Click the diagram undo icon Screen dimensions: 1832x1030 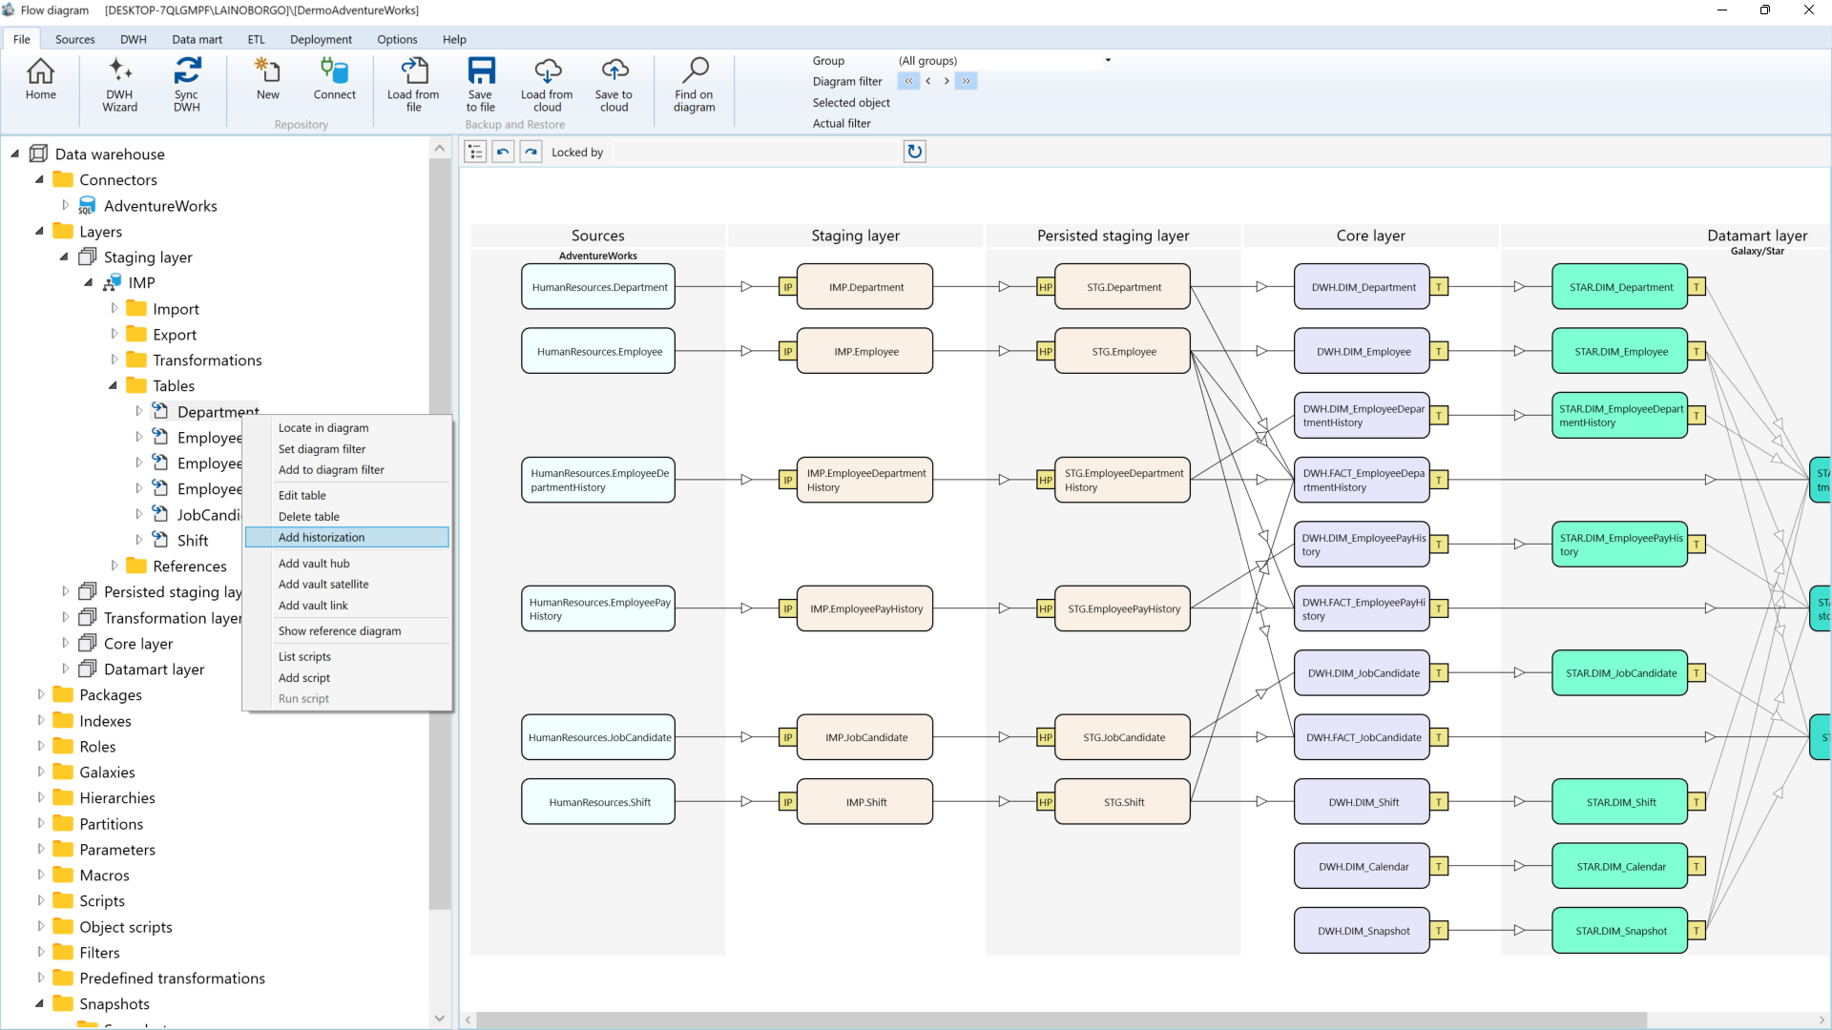(x=503, y=152)
